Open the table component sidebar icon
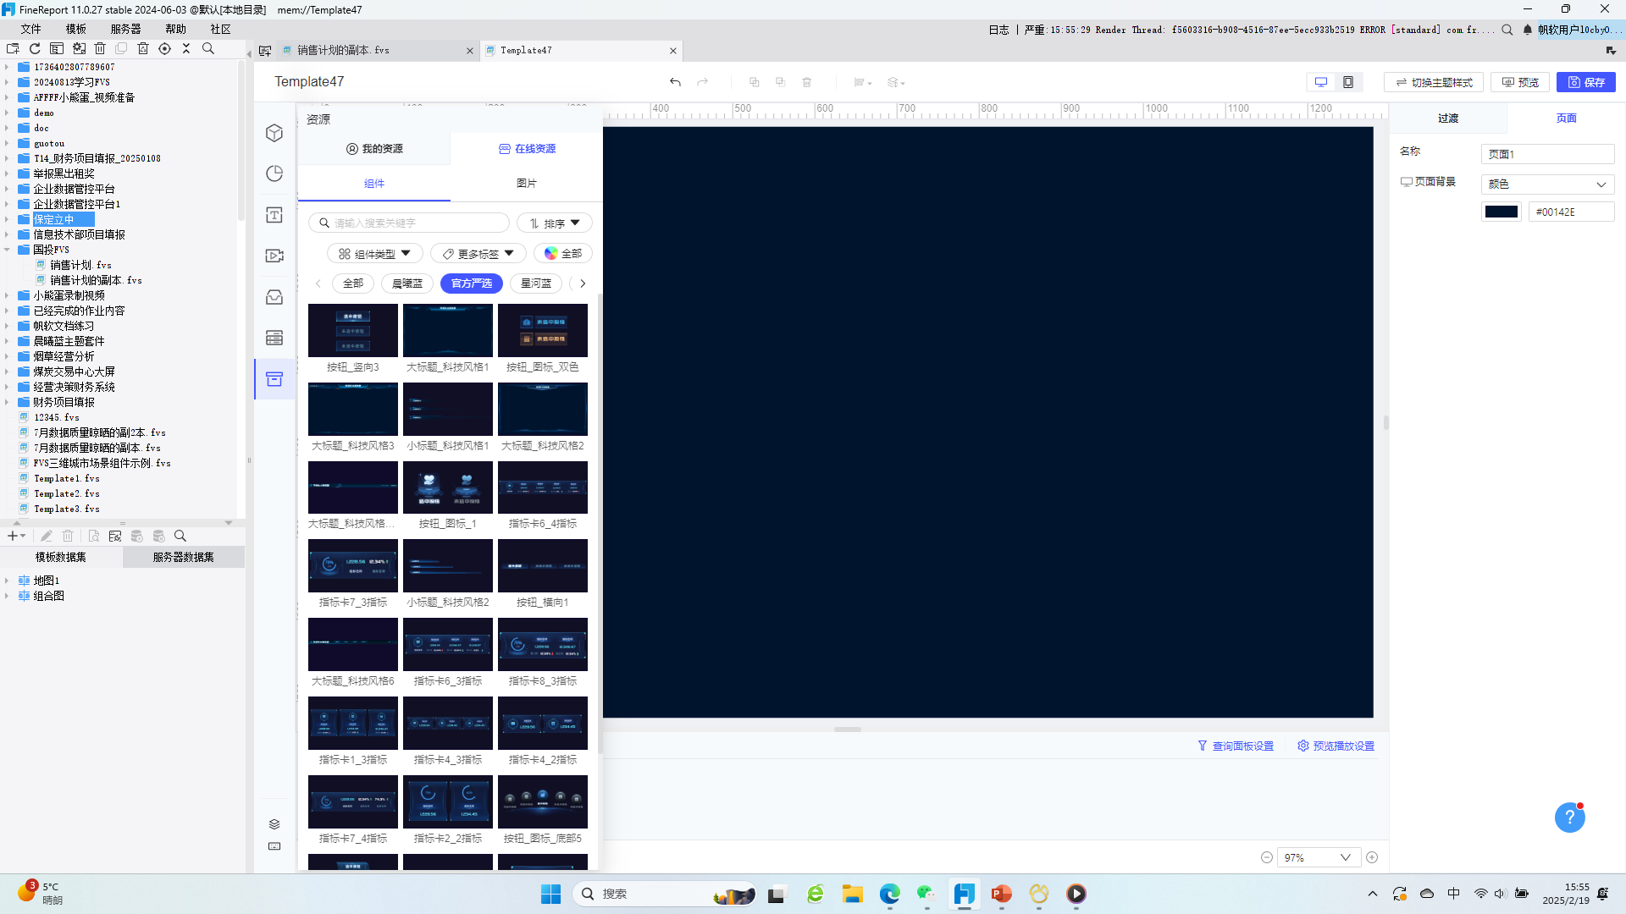Screen dimensions: 1626x914 click(274, 338)
